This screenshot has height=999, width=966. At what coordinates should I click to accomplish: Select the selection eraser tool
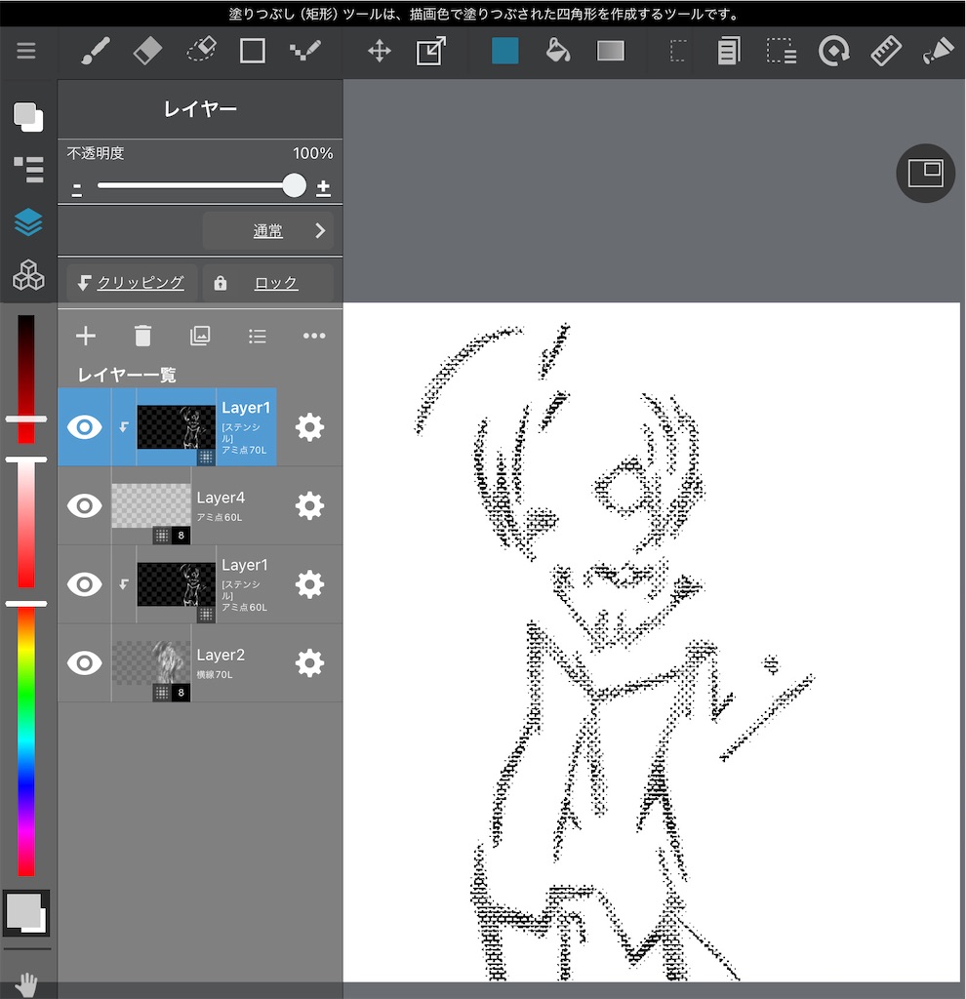point(201,51)
